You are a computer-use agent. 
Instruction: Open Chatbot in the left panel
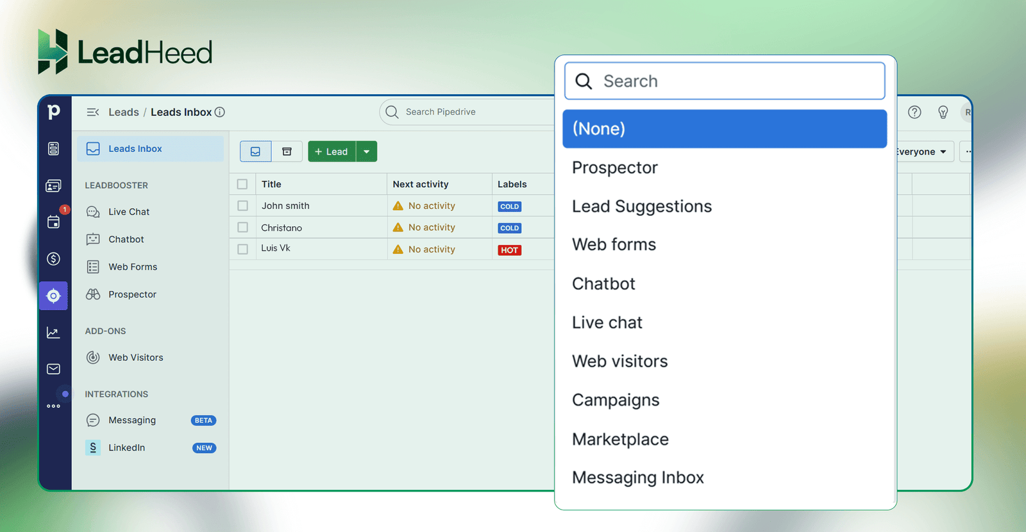point(126,239)
